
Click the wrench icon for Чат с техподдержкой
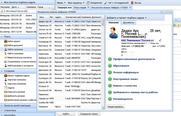click(106, 3)
